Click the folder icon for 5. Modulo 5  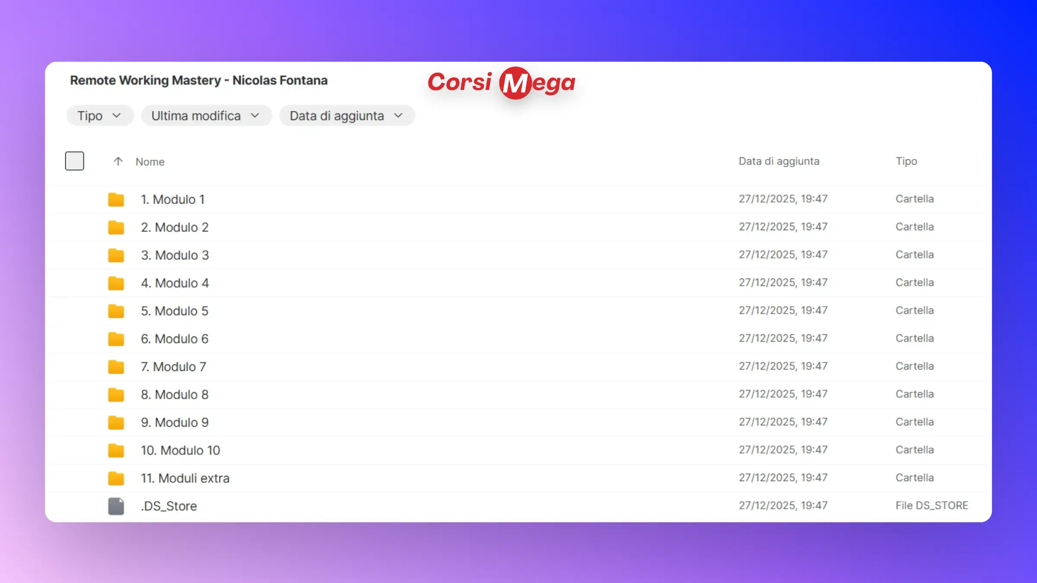click(x=116, y=311)
